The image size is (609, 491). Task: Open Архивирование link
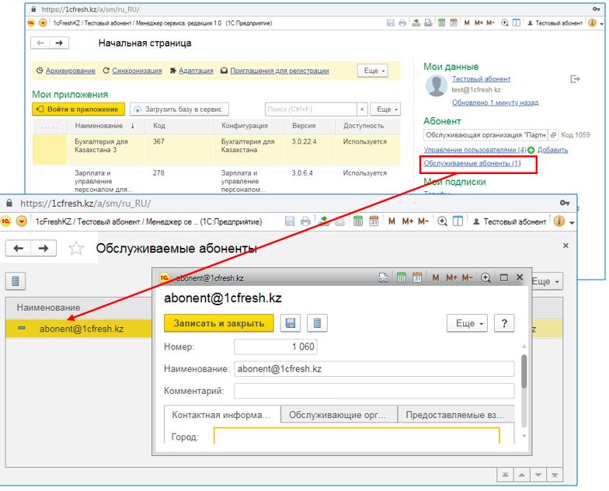[x=70, y=71]
